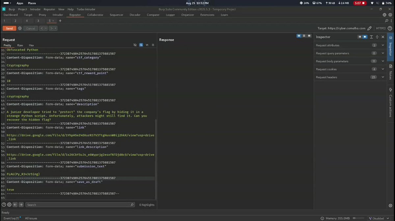Image resolution: width=395 pixels, height=221 pixels.
Task: Edit the target with pencil icon
Action: click(x=370, y=28)
